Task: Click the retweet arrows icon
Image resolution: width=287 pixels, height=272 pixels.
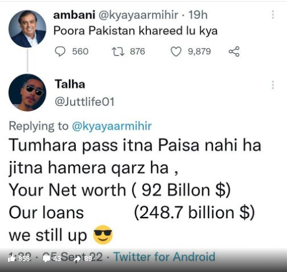Action: [x=118, y=52]
